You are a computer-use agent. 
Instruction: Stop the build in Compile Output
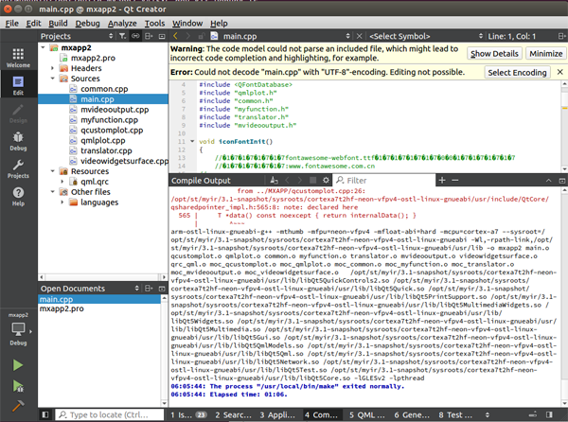[312, 180]
